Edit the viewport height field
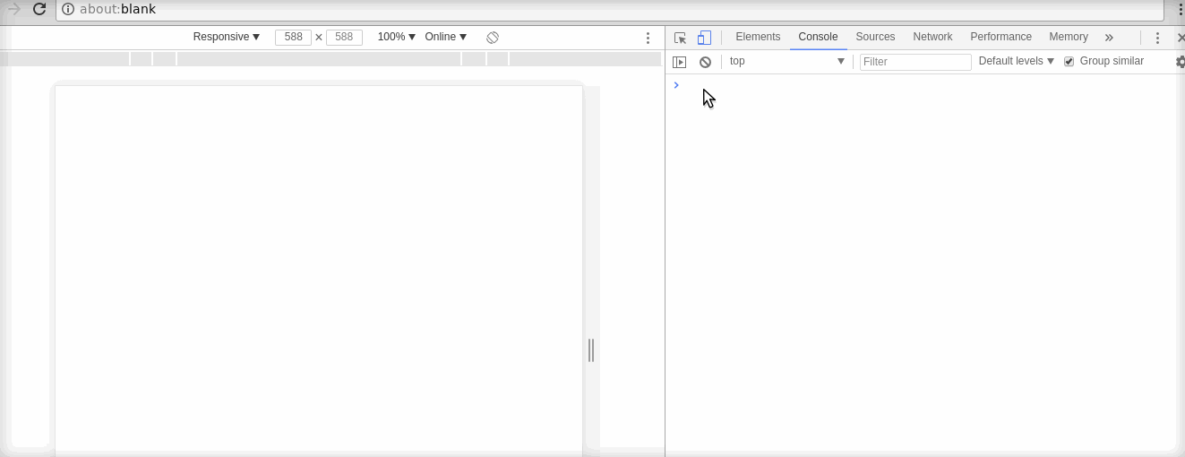1185x457 pixels. click(x=344, y=37)
